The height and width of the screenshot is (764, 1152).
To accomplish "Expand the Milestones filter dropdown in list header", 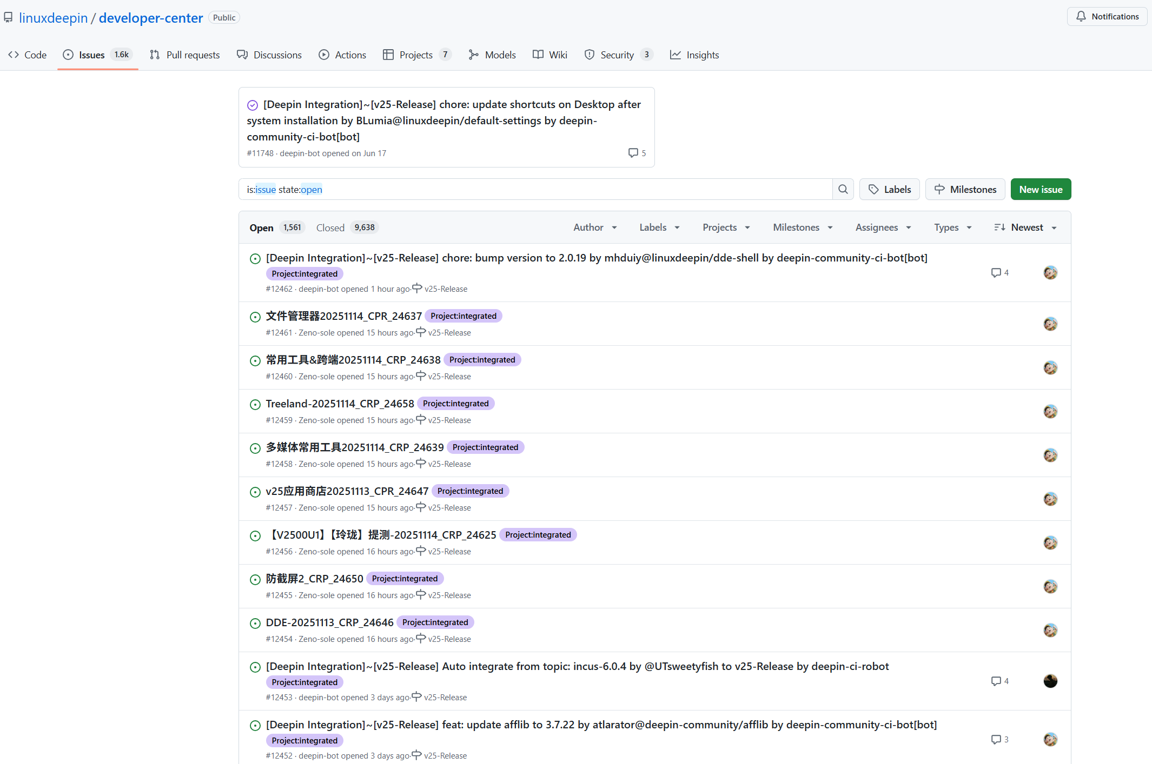I will coord(803,227).
